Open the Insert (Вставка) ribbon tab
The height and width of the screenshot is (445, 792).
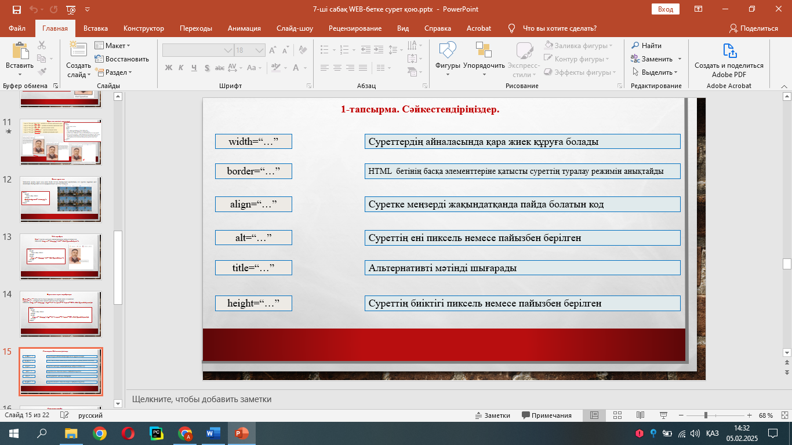96,28
